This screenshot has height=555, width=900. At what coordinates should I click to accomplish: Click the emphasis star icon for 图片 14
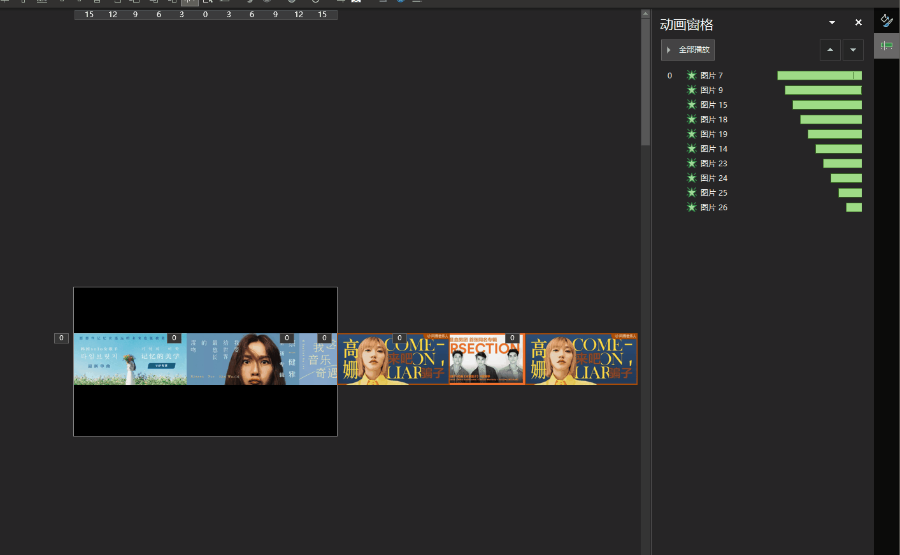pos(692,148)
